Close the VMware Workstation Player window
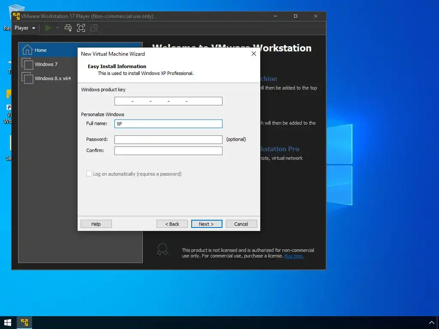 click(316, 16)
